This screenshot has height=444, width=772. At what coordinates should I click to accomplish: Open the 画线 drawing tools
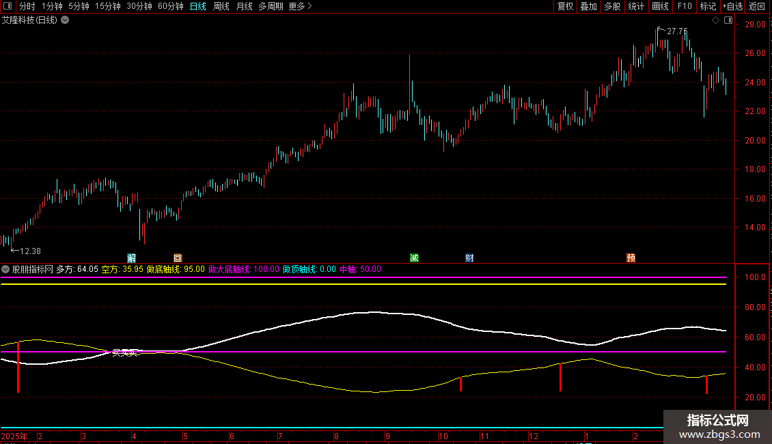click(x=661, y=6)
